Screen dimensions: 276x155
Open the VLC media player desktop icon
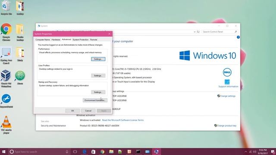pyautogui.click(x=6, y=125)
